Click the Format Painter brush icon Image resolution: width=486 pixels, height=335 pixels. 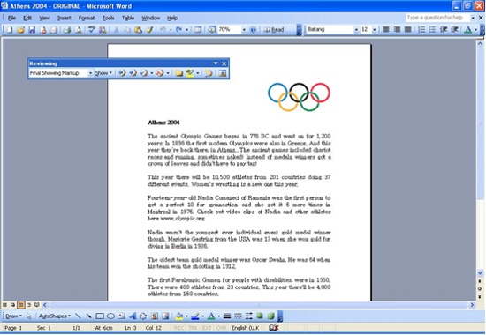[x=149, y=30]
